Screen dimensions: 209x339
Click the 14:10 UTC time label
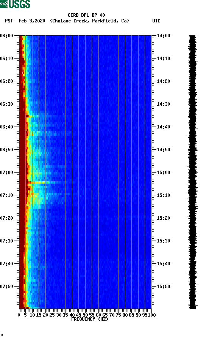[x=164, y=59]
